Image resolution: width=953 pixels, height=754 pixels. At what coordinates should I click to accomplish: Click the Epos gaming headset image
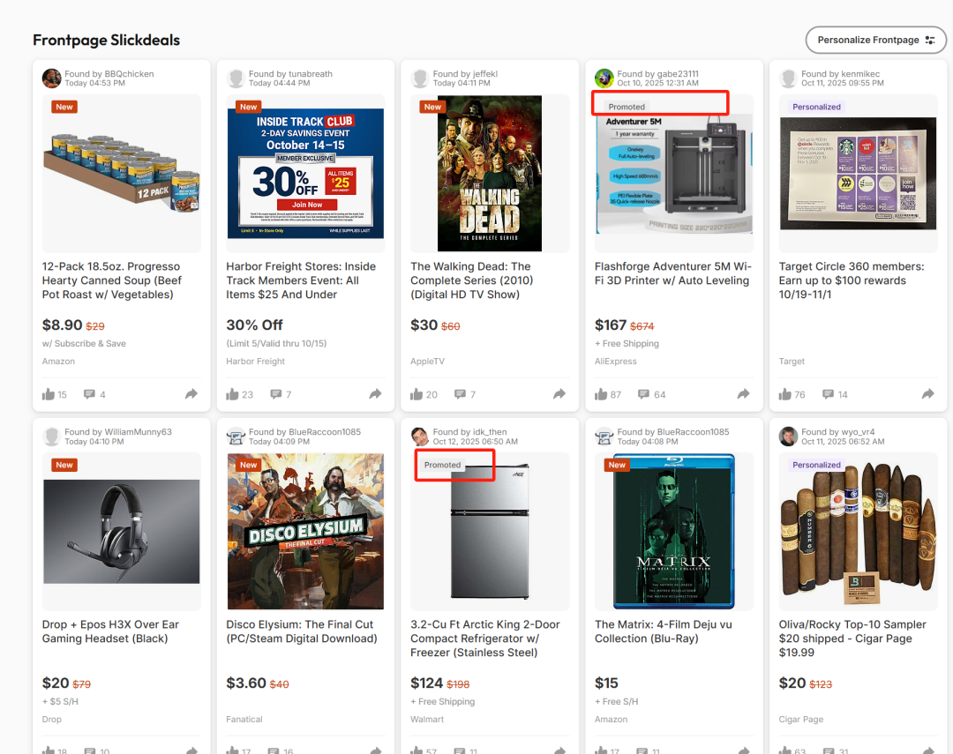[x=122, y=532]
